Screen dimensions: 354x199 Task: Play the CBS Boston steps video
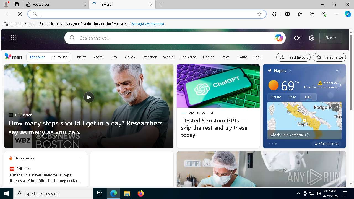(x=89, y=97)
